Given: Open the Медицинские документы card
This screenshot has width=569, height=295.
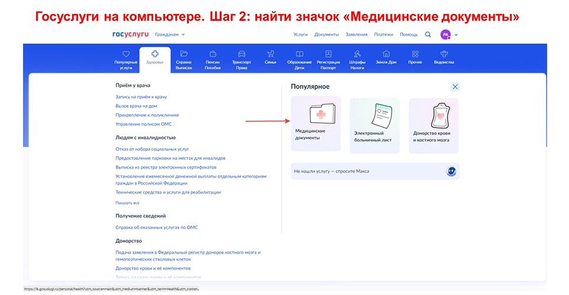Looking at the screenshot, I should [315, 124].
